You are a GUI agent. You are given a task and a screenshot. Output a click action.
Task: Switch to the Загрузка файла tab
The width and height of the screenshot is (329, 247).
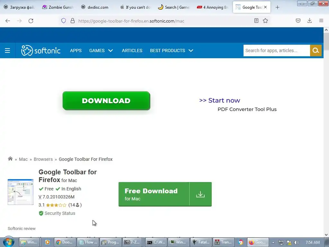click(x=19, y=7)
